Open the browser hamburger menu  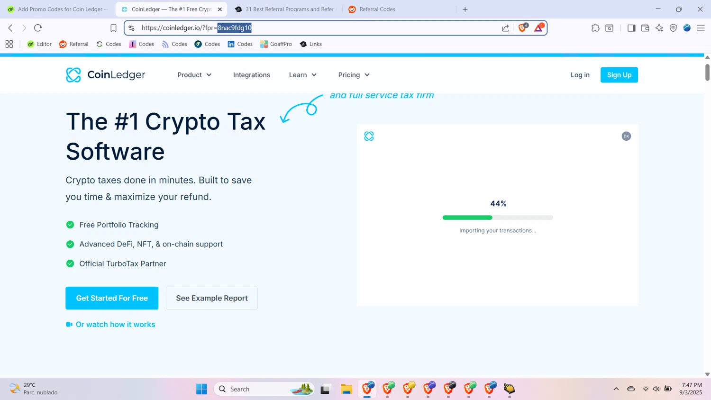(x=701, y=28)
